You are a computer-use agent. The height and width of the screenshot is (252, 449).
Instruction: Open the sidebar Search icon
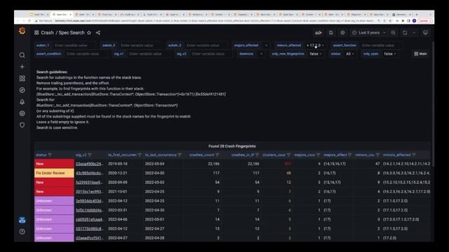(22, 55)
